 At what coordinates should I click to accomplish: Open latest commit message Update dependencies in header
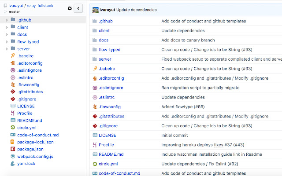coord(137,10)
